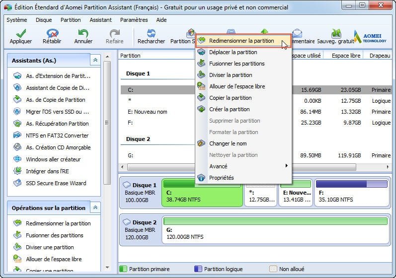The image size is (396, 278).
Task: Select Copier la partition menu entry
Action: 243,98
